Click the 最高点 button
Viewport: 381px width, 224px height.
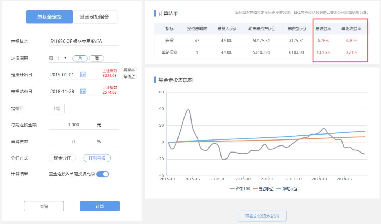click(129, 69)
